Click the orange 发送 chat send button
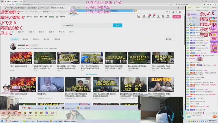Image resolution: width=218 pixels, height=123 pixels. (x=214, y=116)
